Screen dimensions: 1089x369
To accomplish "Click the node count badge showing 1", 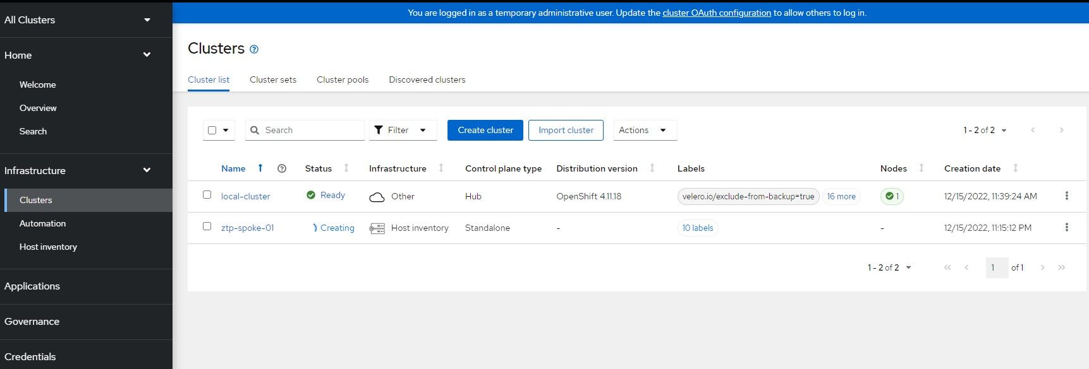I will coord(892,196).
